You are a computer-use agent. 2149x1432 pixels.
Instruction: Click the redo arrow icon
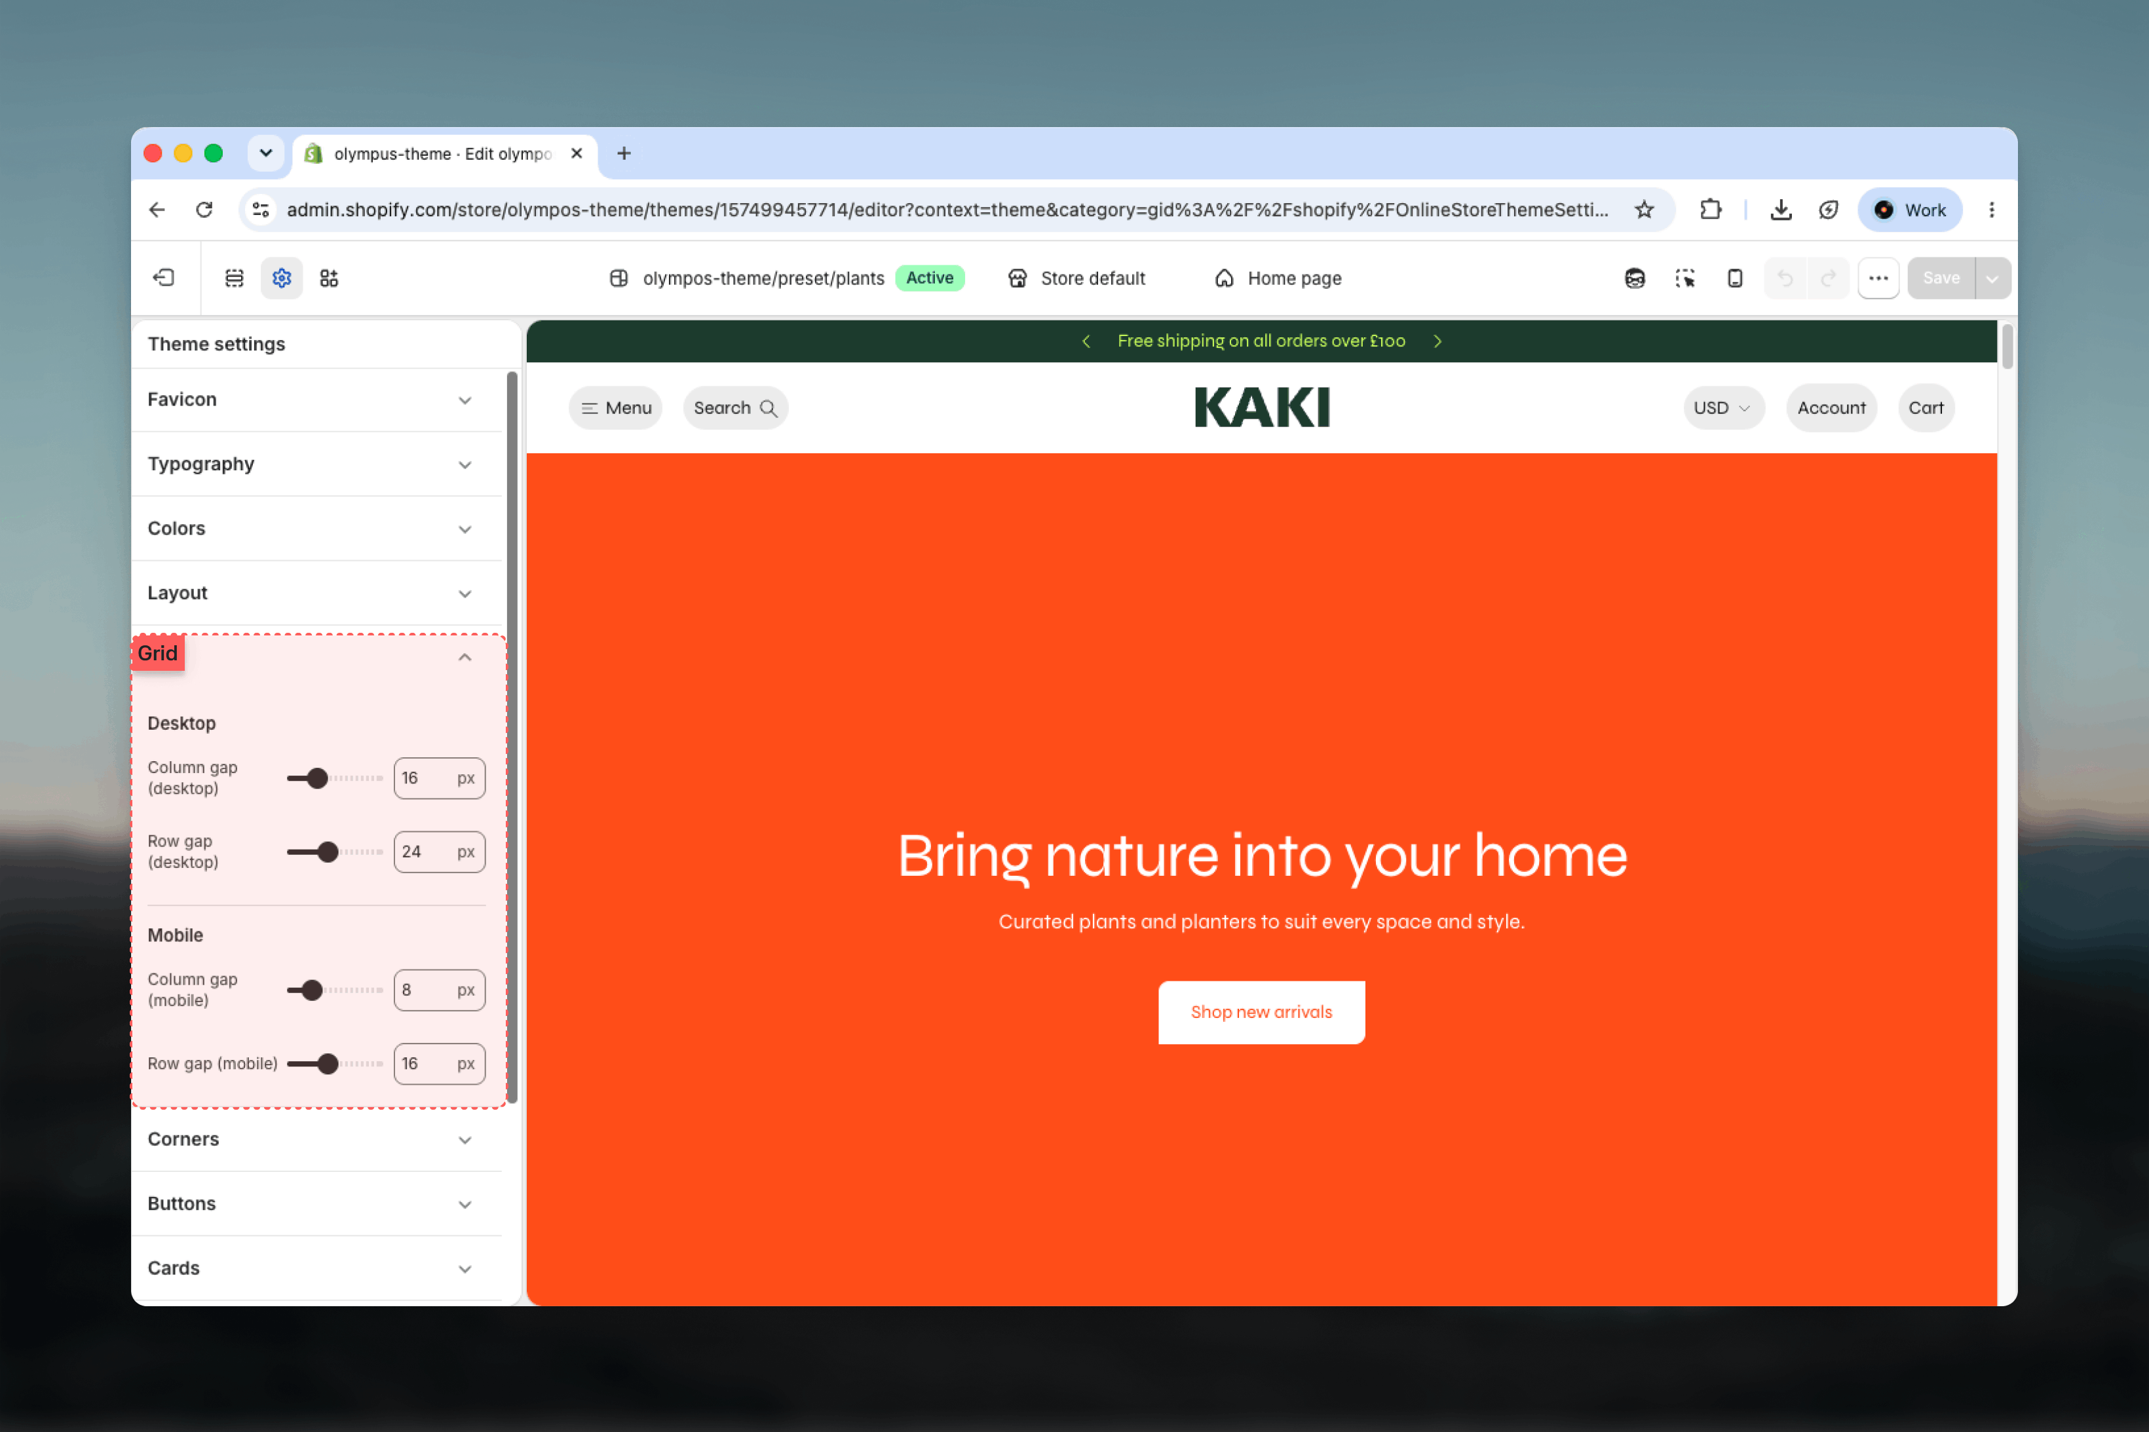pos(1827,278)
